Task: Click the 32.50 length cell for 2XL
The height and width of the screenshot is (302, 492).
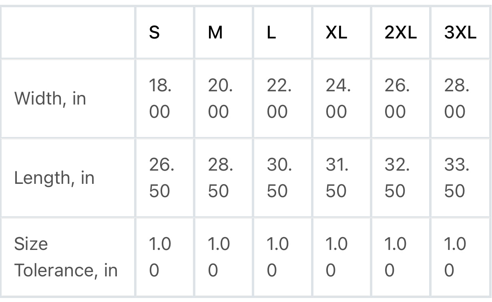Action: click(397, 178)
